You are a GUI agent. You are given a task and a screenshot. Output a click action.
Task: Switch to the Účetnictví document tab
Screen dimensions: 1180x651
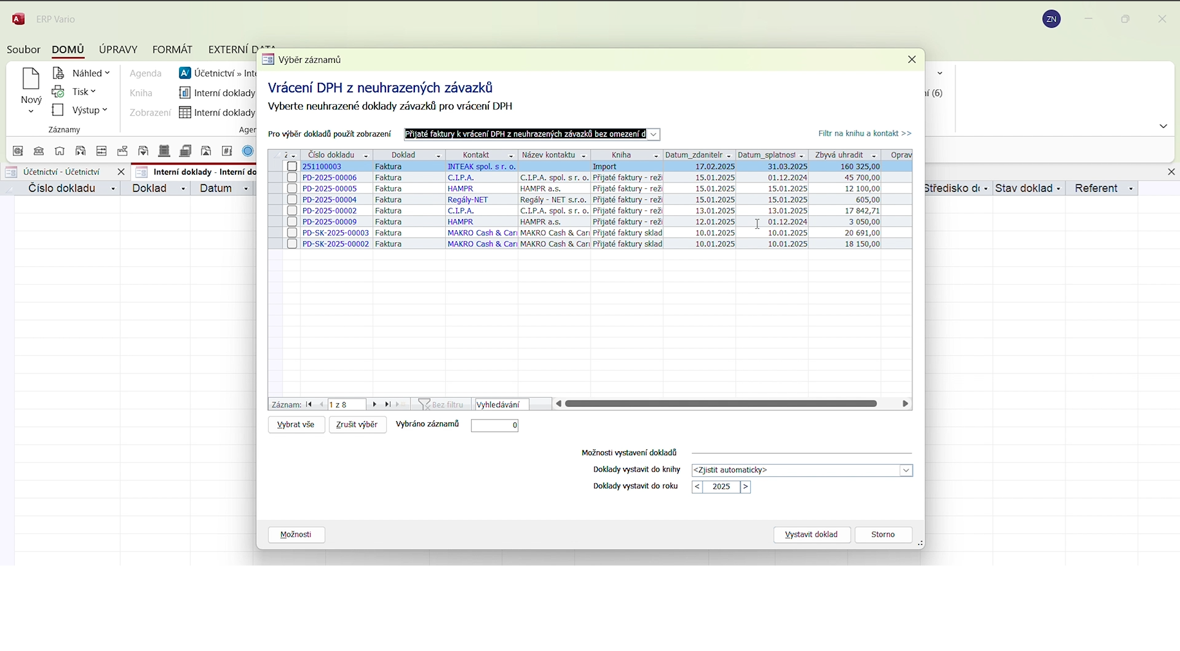point(61,172)
